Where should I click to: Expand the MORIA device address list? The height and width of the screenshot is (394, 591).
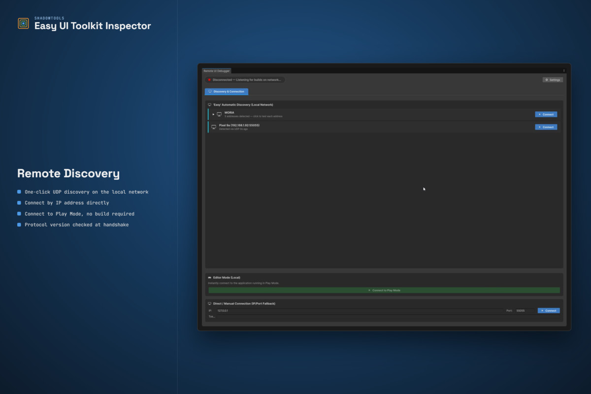click(213, 114)
